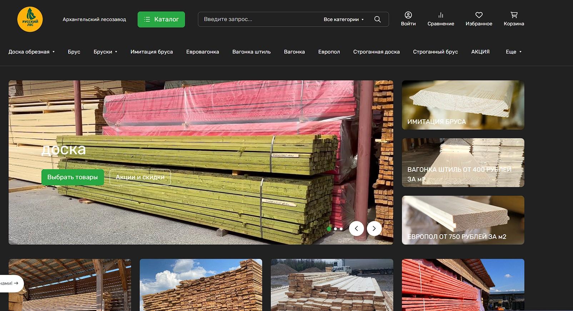573x311 pixels.
Task: Select the first green slider dot
Action: coord(329,229)
